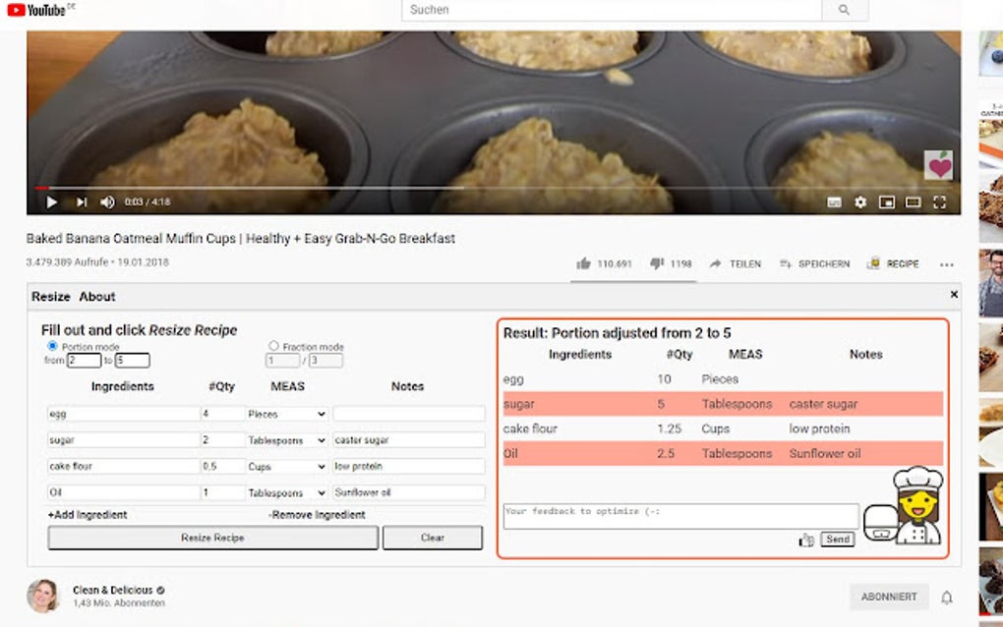Open the RECIPE extension icon

point(892,263)
